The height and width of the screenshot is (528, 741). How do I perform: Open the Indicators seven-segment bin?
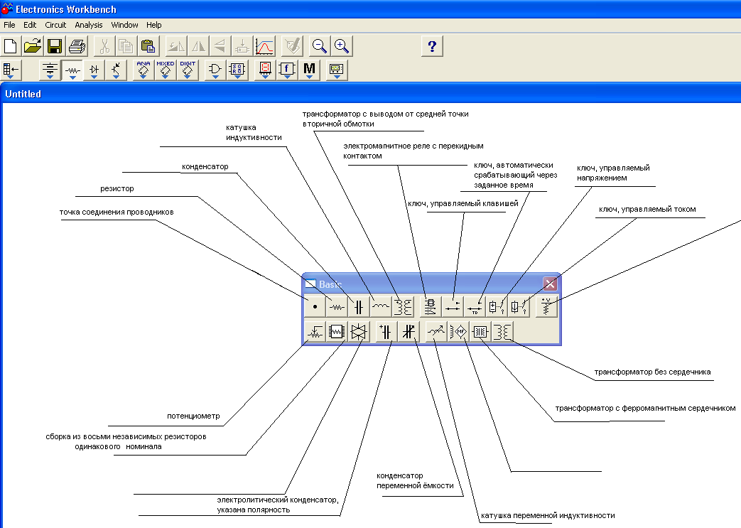(265, 70)
